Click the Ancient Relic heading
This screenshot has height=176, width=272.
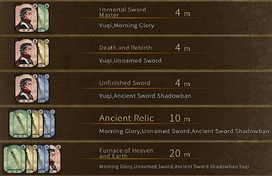[x=126, y=118]
